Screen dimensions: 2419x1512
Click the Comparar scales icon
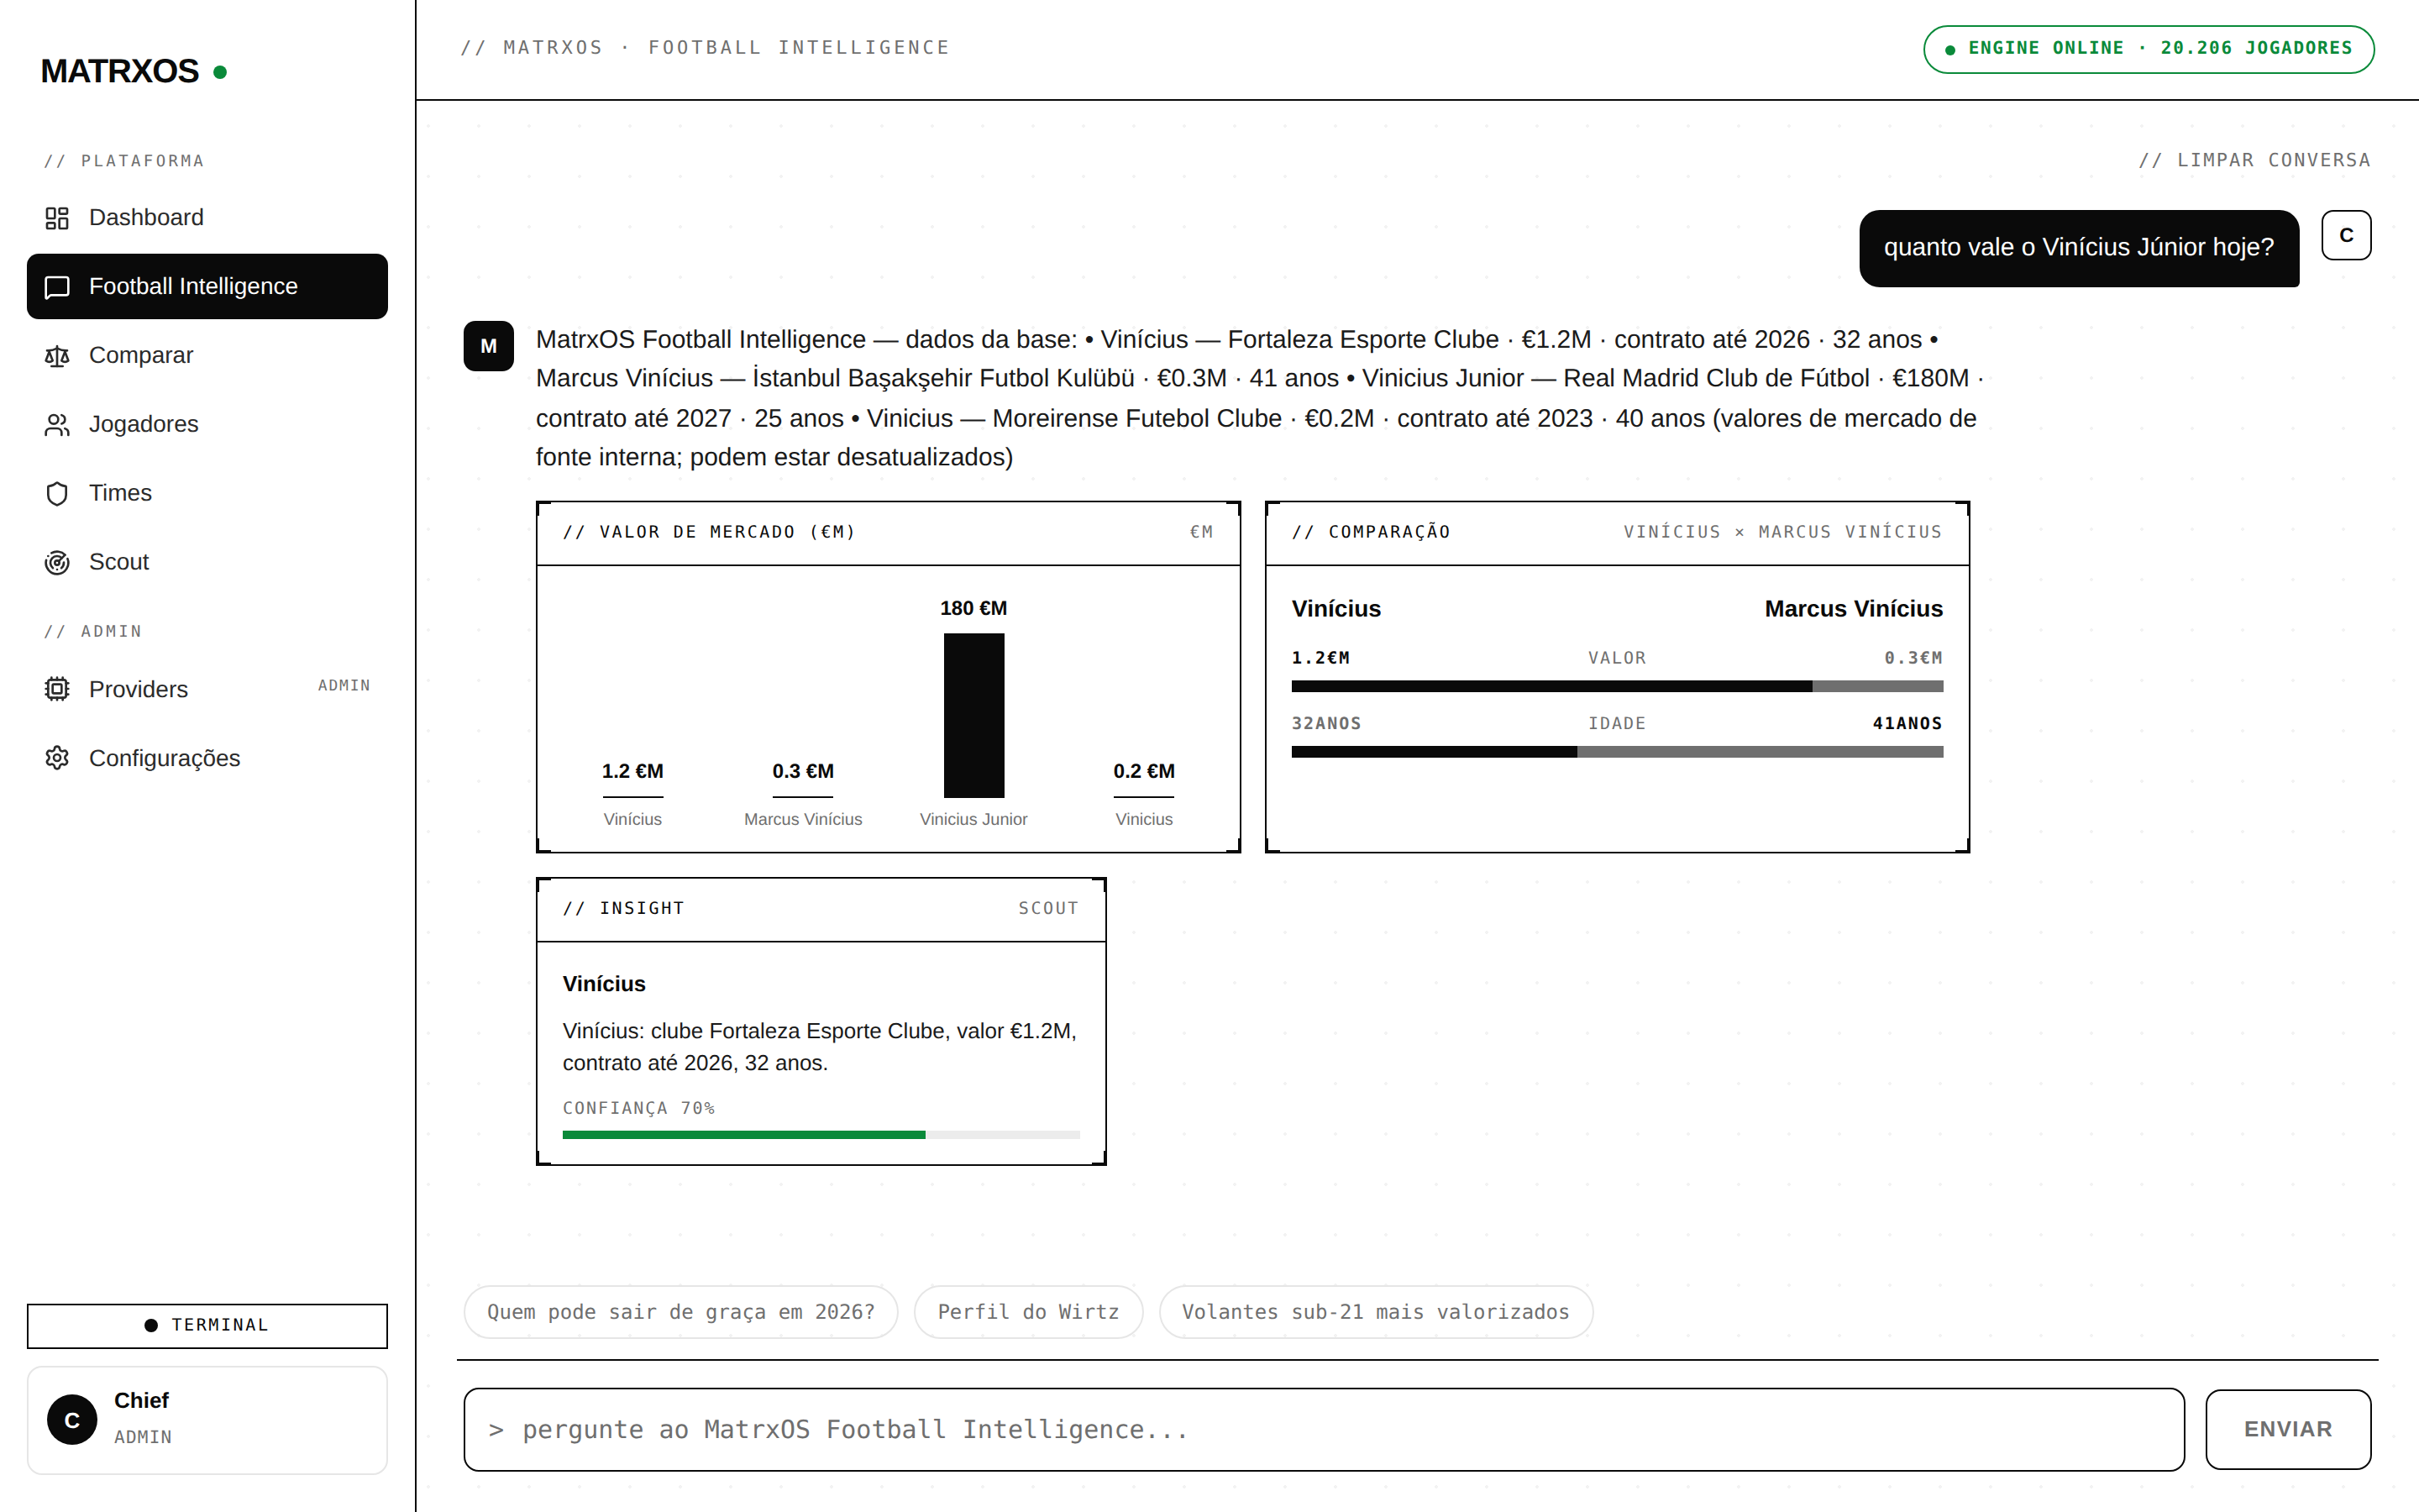[57, 356]
